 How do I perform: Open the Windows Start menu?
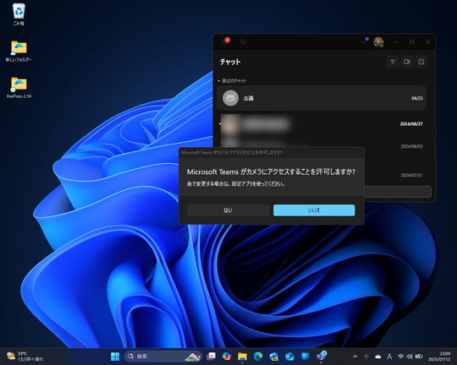tap(115, 357)
